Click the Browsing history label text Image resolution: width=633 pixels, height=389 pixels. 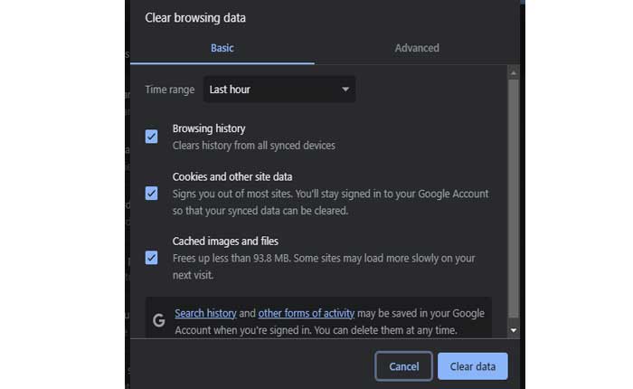click(209, 128)
